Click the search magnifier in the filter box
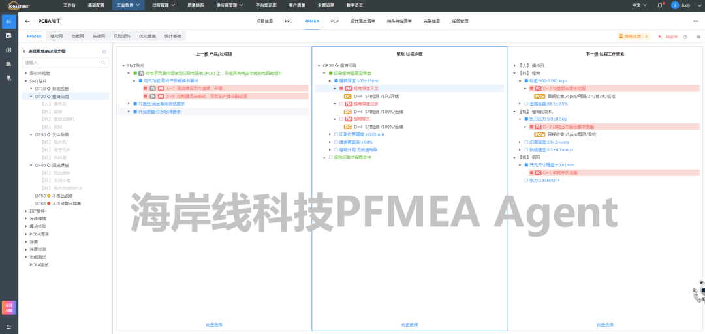Viewport: 705px width, 334px height. pos(103,63)
